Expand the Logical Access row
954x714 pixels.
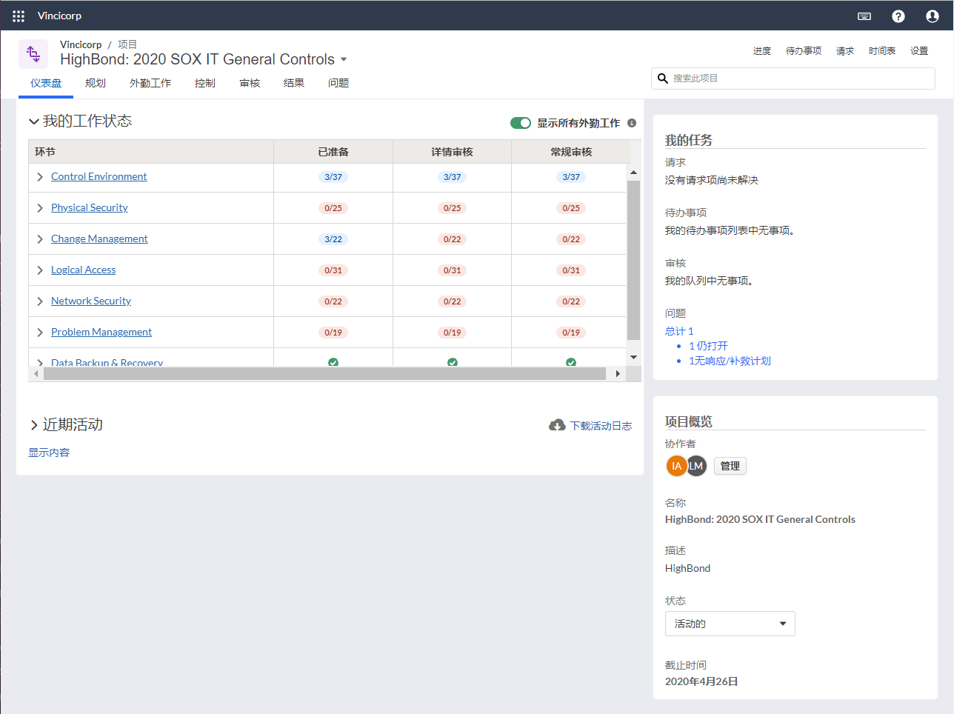[x=40, y=270]
